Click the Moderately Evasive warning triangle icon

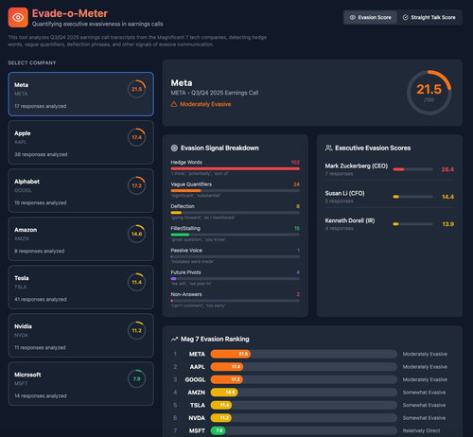[x=174, y=104]
